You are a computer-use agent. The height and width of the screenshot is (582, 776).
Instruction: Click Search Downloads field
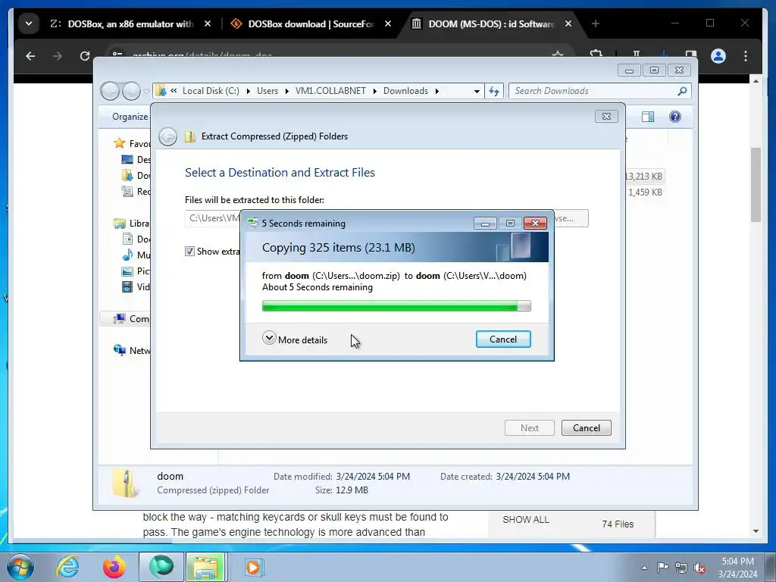(594, 91)
